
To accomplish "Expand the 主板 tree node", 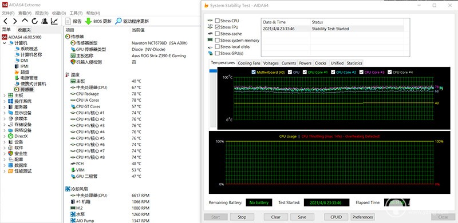I will point(5,95).
